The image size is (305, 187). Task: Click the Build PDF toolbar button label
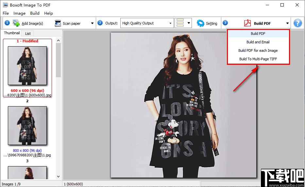[262, 23]
